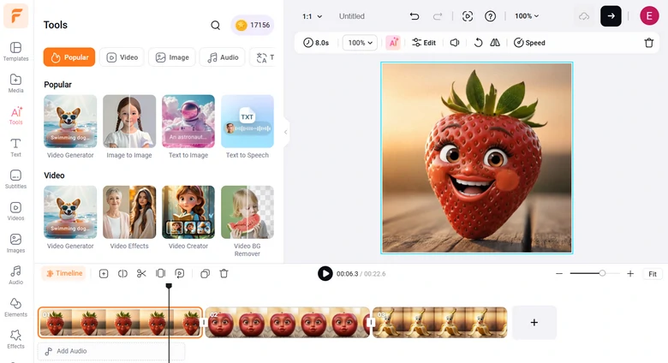Open the Text to Speech tool
Viewport: 668px width, 363px height.
coord(248,127)
